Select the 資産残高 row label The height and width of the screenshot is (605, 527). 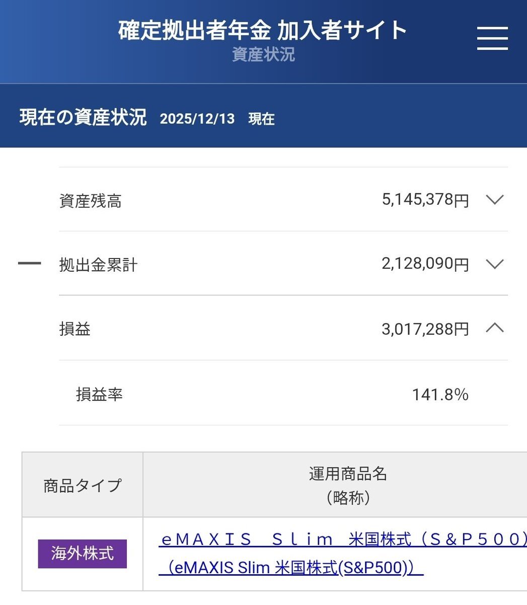point(91,201)
